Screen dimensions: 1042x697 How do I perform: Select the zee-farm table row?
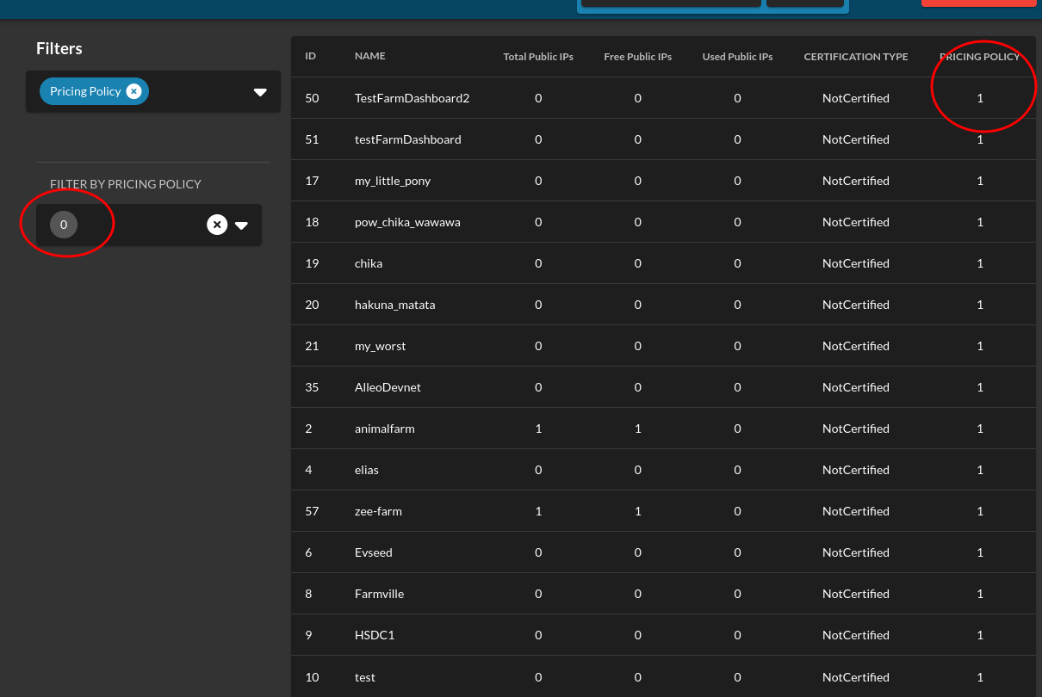tap(378, 510)
